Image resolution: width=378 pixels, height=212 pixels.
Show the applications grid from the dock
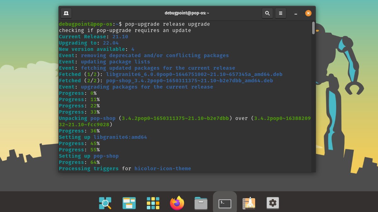coord(153,203)
